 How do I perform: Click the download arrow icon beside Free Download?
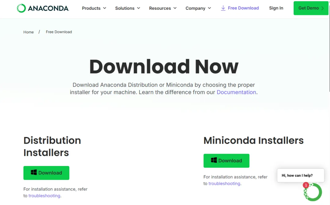coord(223,8)
